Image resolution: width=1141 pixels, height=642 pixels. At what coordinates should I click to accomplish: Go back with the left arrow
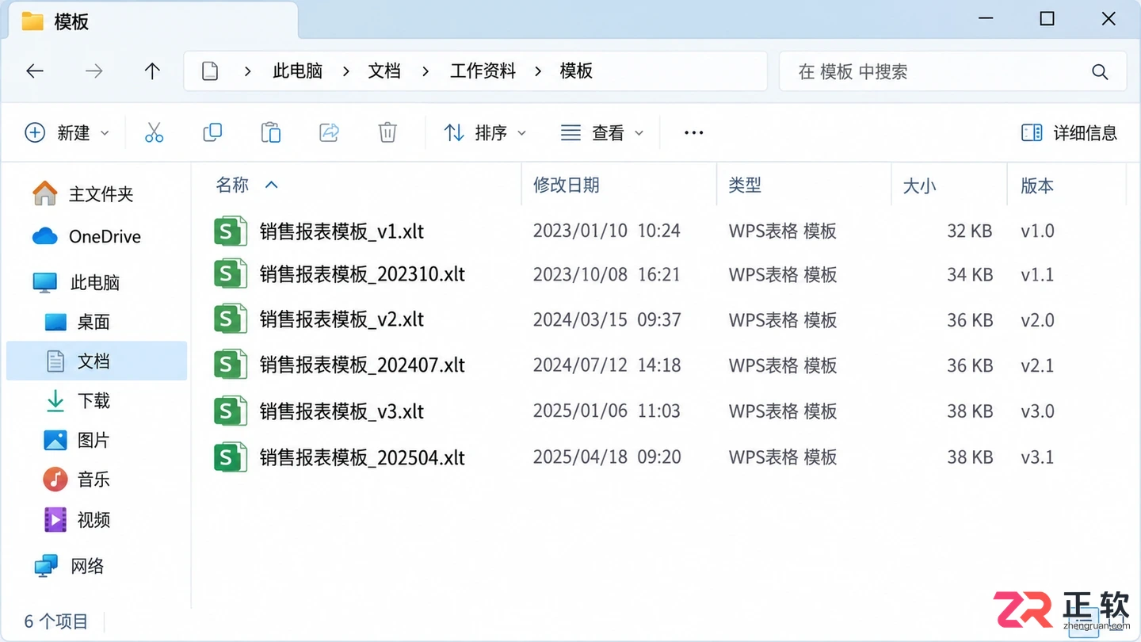35,71
